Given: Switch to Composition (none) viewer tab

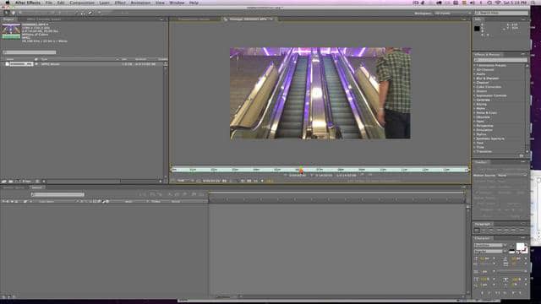Looking at the screenshot, I should coord(194,19).
